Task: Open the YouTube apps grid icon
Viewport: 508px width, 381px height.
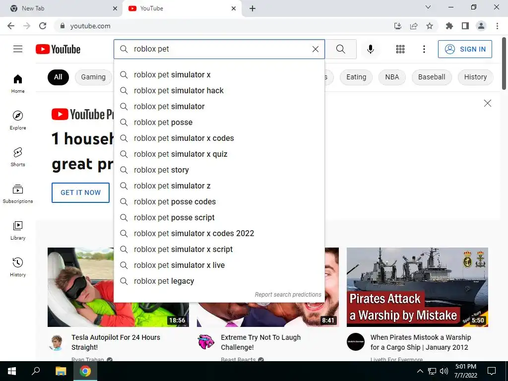Action: (x=400, y=49)
